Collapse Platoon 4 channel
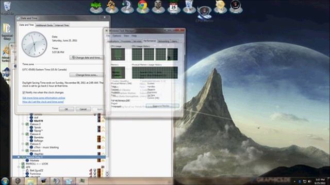Image resolution: width=330 pixels, height=185 pixels. 23,134
